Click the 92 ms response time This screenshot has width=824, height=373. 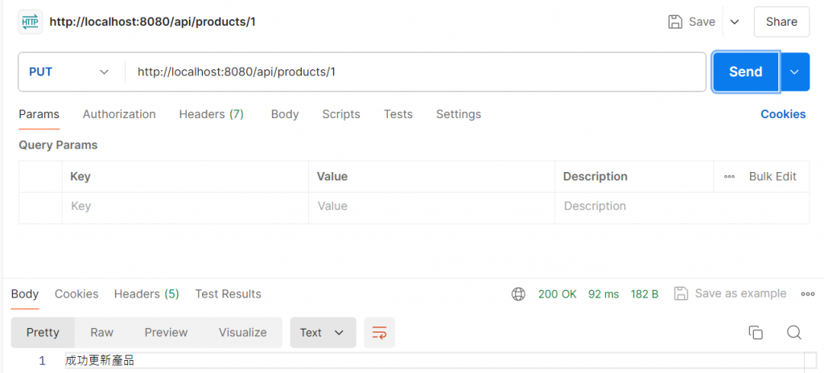pos(604,294)
